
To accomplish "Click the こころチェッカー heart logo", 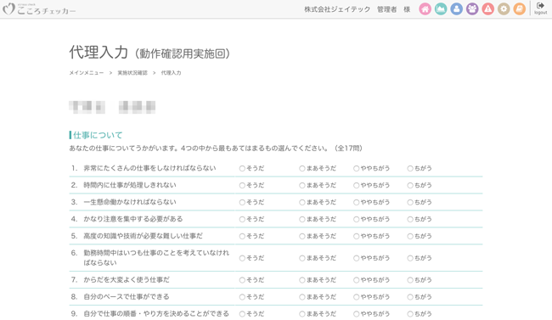I will [39, 9].
